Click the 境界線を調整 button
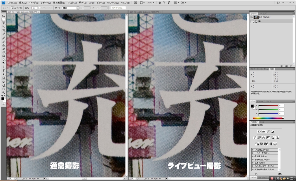The width and height of the screenshot is (296, 181). pyautogui.click(x=118, y=8)
